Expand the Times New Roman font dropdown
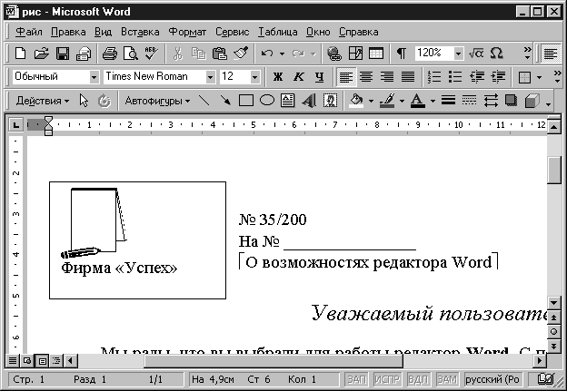The height and width of the screenshot is (391, 567). pyautogui.click(x=210, y=77)
